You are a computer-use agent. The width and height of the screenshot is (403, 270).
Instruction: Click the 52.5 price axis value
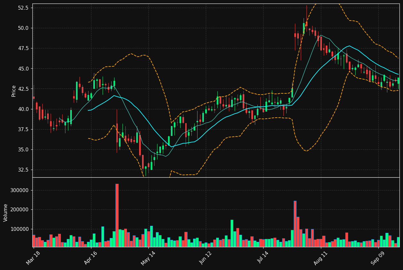23,8
